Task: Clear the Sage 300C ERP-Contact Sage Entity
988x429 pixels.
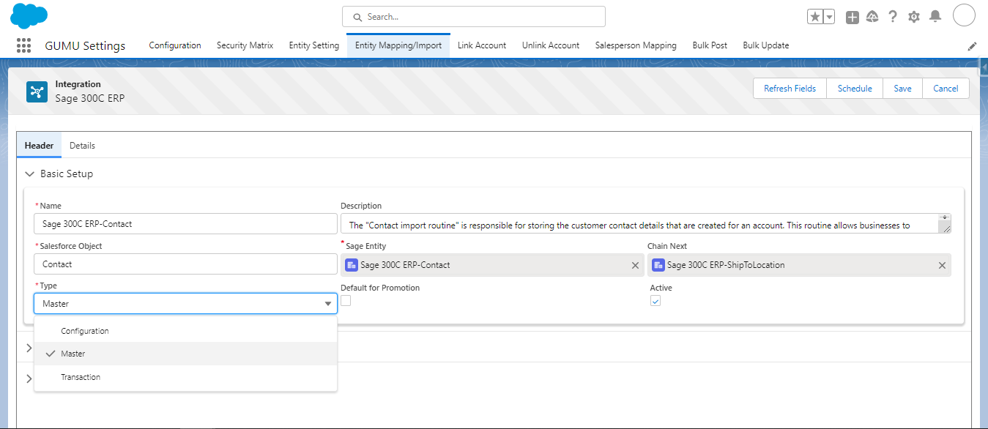Action: (635, 266)
